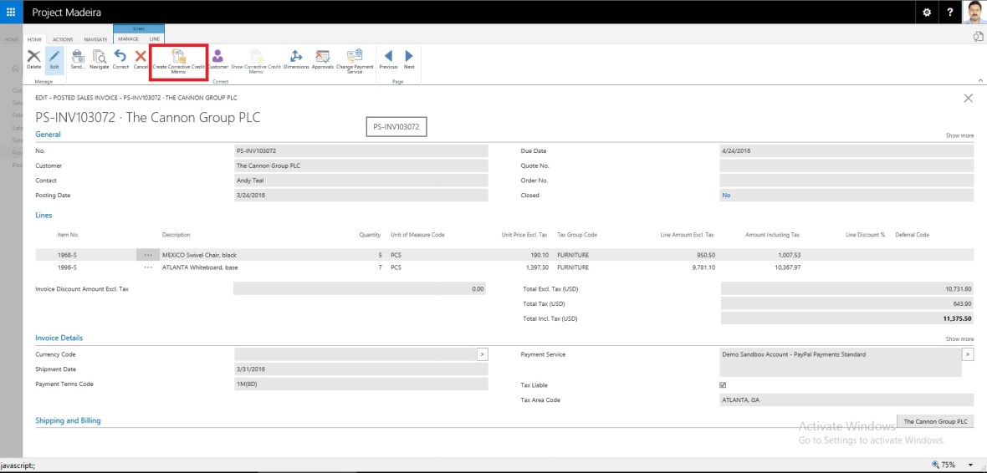Go to Next invoice page arrow

point(409,58)
